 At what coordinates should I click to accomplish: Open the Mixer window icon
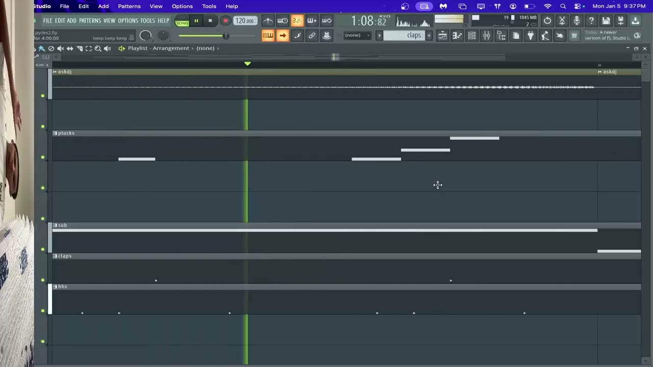coord(487,36)
